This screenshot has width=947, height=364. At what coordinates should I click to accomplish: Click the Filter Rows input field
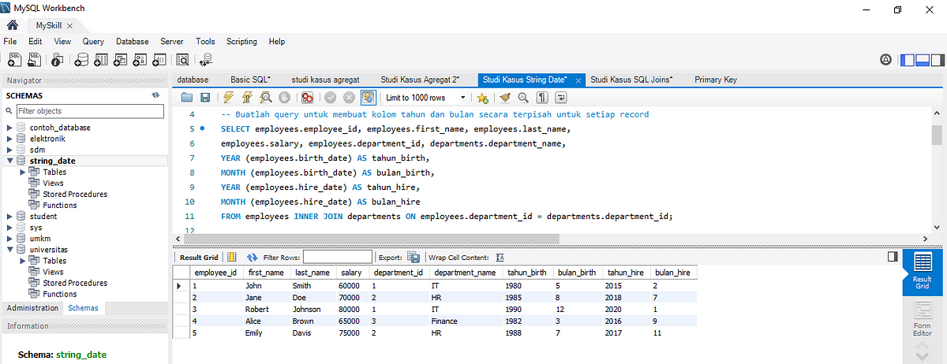tap(338, 257)
